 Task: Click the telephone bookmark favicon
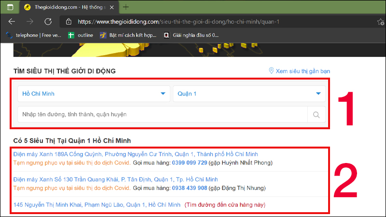pos(9,35)
